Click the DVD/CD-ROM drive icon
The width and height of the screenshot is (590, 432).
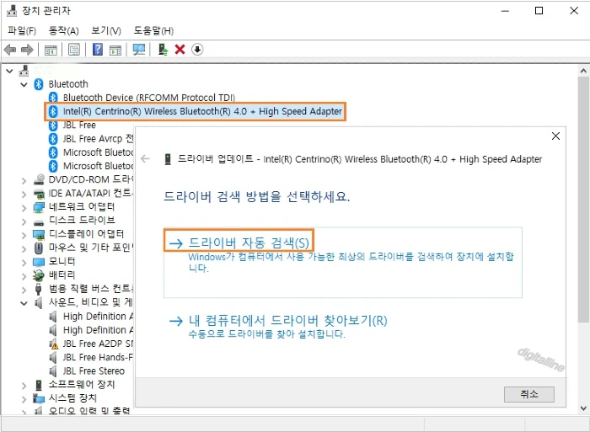pyautogui.click(x=39, y=180)
